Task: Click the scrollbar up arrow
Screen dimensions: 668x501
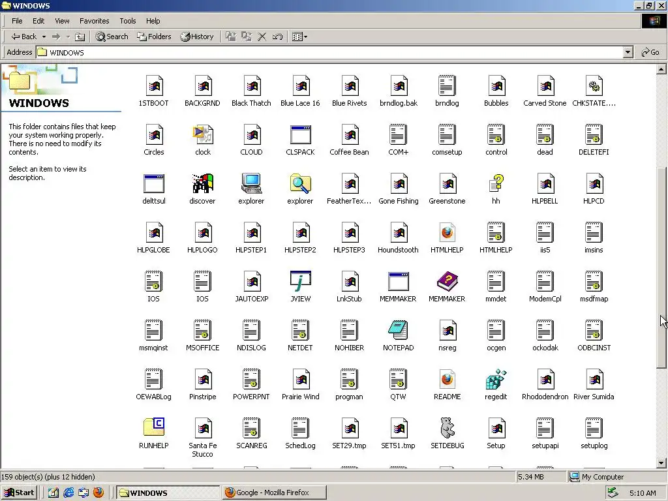Action: pos(661,69)
